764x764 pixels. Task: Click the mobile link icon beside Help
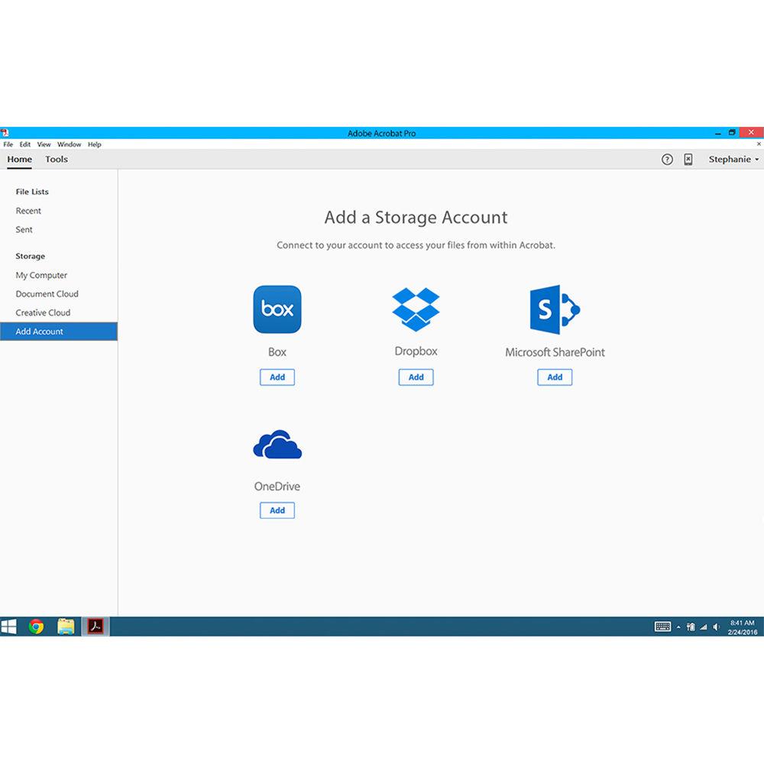click(688, 160)
